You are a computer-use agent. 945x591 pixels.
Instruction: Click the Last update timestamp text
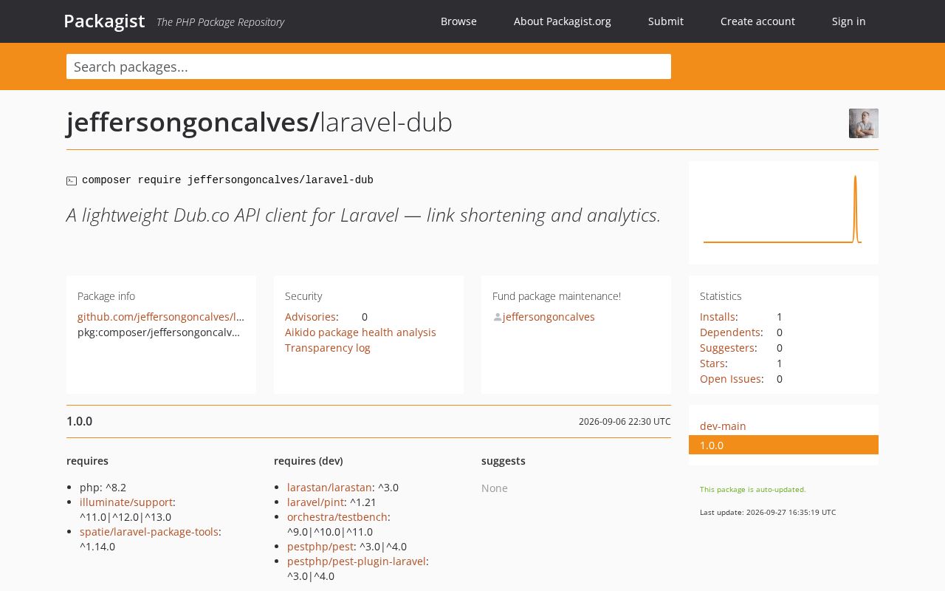click(x=768, y=512)
